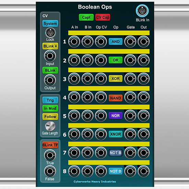
Task: Toggle the Follow button
Action: pos(50,117)
